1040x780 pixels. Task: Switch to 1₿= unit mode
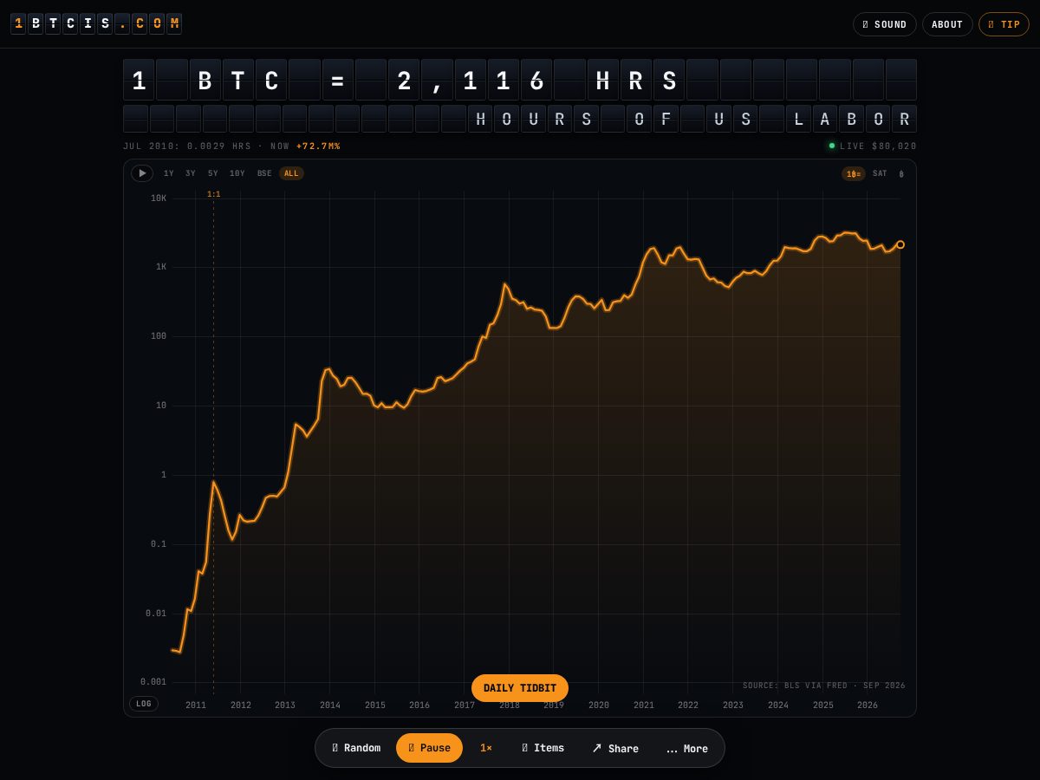click(854, 174)
